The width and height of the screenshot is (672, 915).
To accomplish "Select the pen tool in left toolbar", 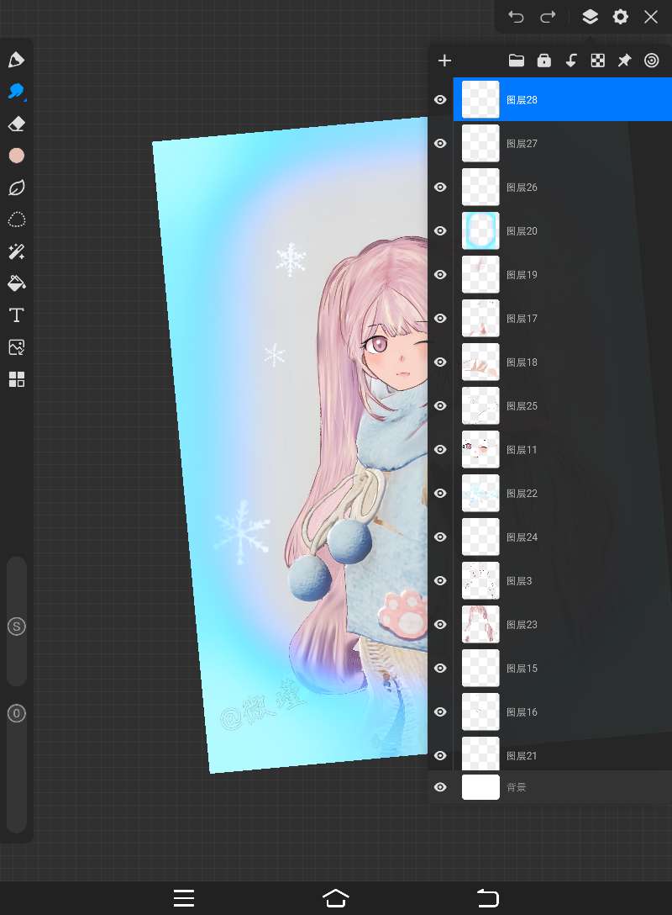I will pos(16,60).
